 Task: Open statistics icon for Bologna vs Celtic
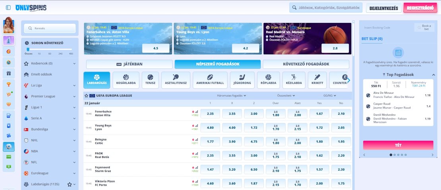pos(196,140)
